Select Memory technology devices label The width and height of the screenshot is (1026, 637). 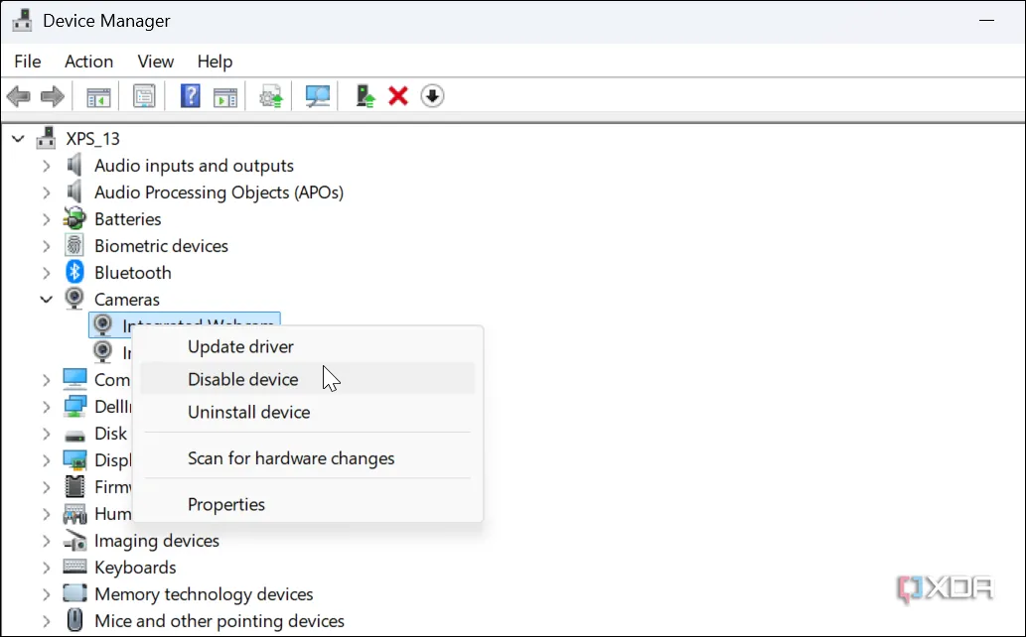click(x=204, y=594)
